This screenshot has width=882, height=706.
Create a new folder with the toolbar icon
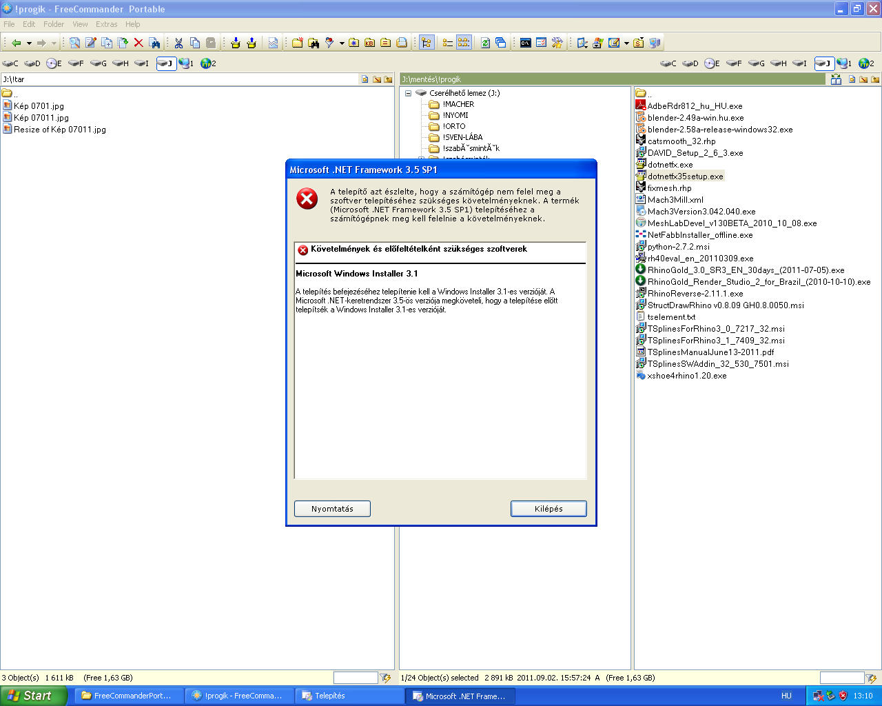click(x=298, y=43)
